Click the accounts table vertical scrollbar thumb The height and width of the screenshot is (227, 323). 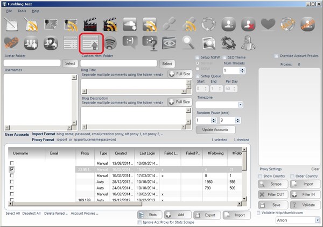coord(244,161)
